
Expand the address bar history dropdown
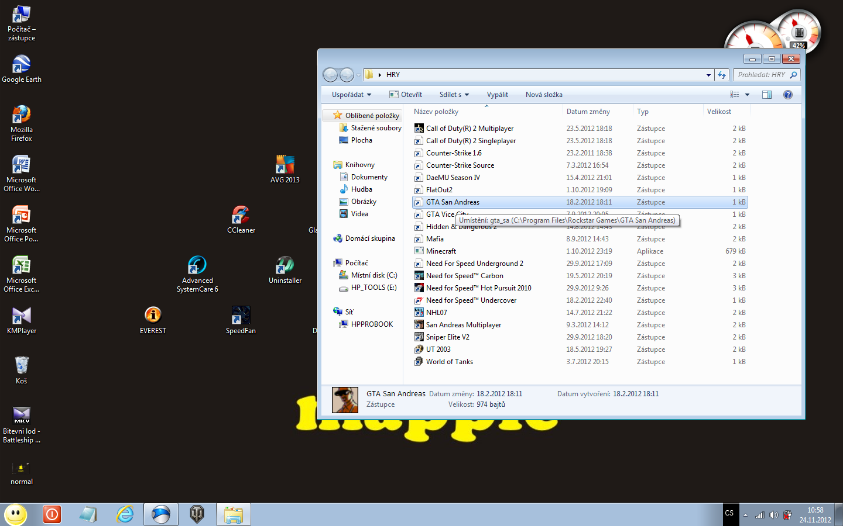[708, 75]
